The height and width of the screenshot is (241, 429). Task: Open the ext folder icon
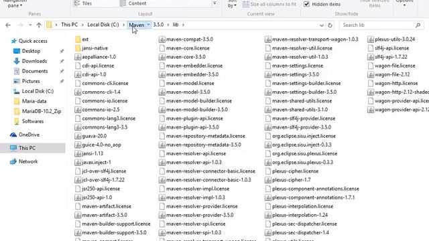tap(78, 39)
